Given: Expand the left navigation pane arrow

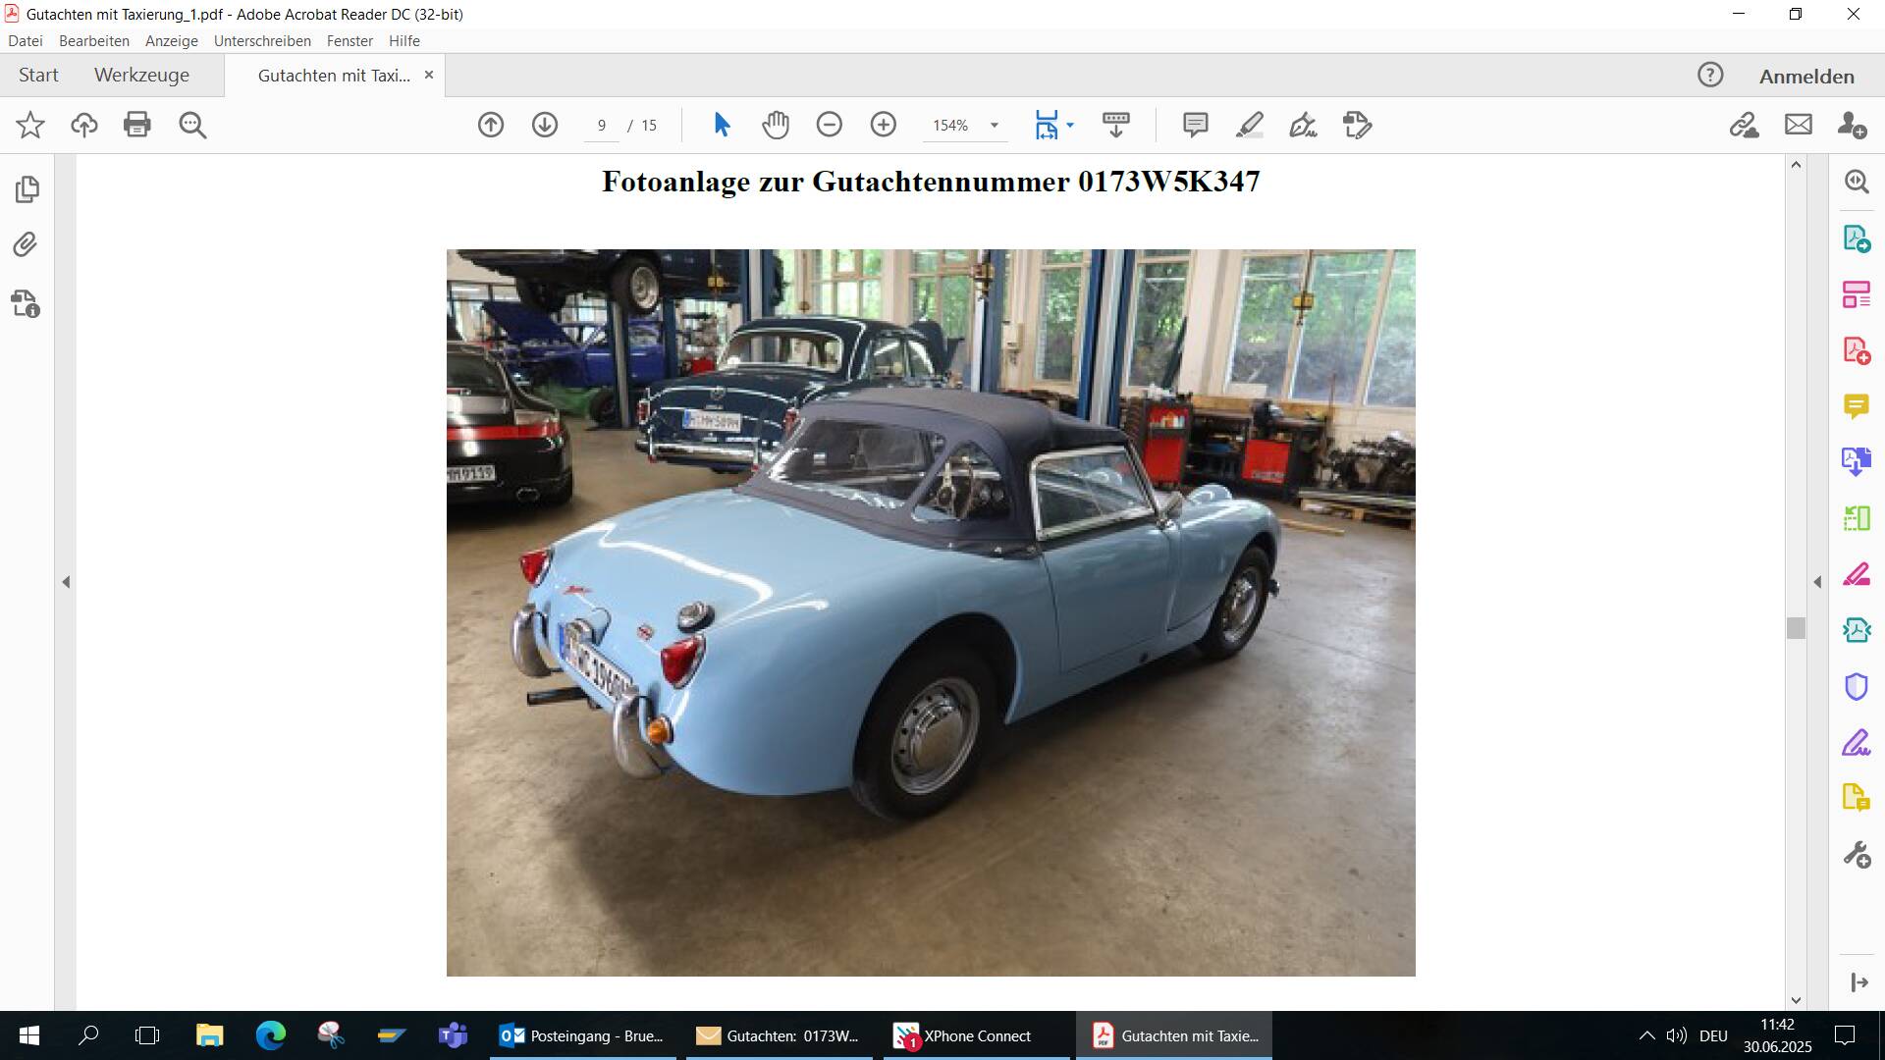Looking at the screenshot, I should pos(66,582).
